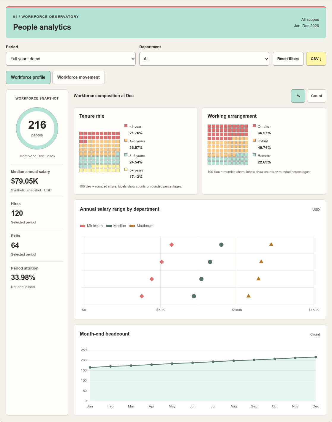Screen dimensions: 332x422
Task: Click the 5+ years legend swatch
Action: (126, 169)
